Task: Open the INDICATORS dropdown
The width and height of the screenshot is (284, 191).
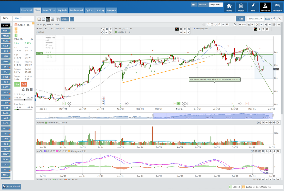Action: [x=255, y=19]
